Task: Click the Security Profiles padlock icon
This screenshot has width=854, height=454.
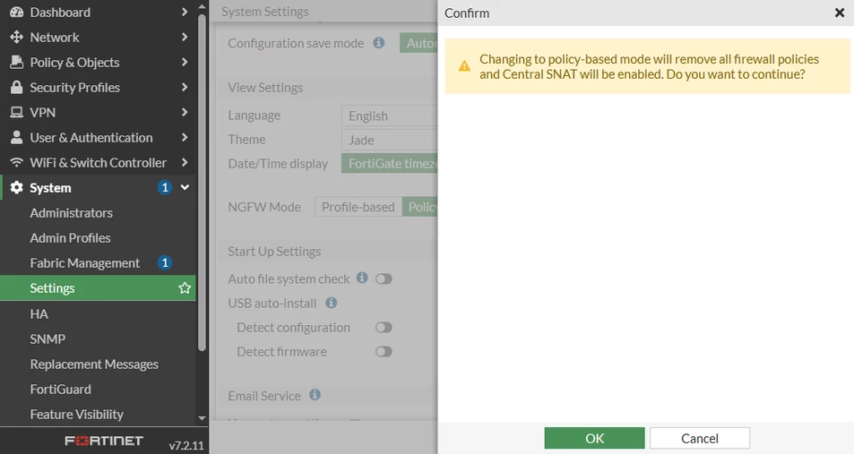Action: tap(17, 87)
